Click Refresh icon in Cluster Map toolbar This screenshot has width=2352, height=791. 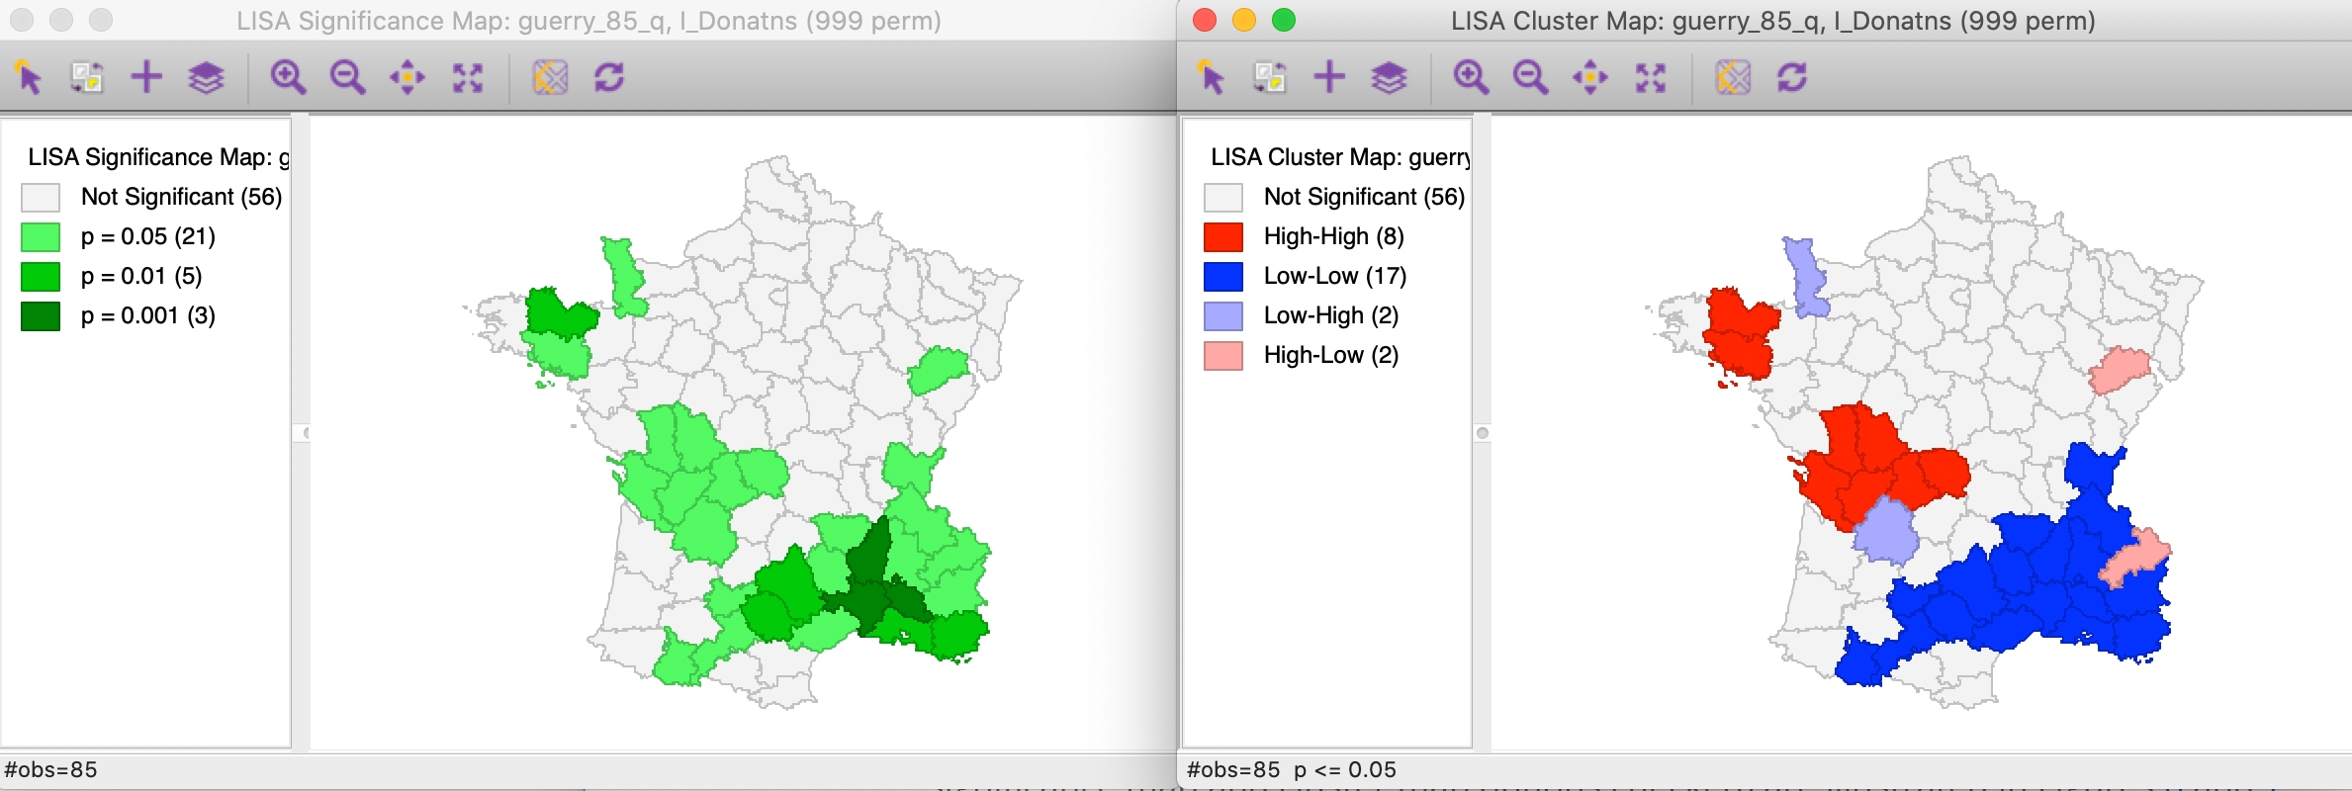click(x=1792, y=77)
